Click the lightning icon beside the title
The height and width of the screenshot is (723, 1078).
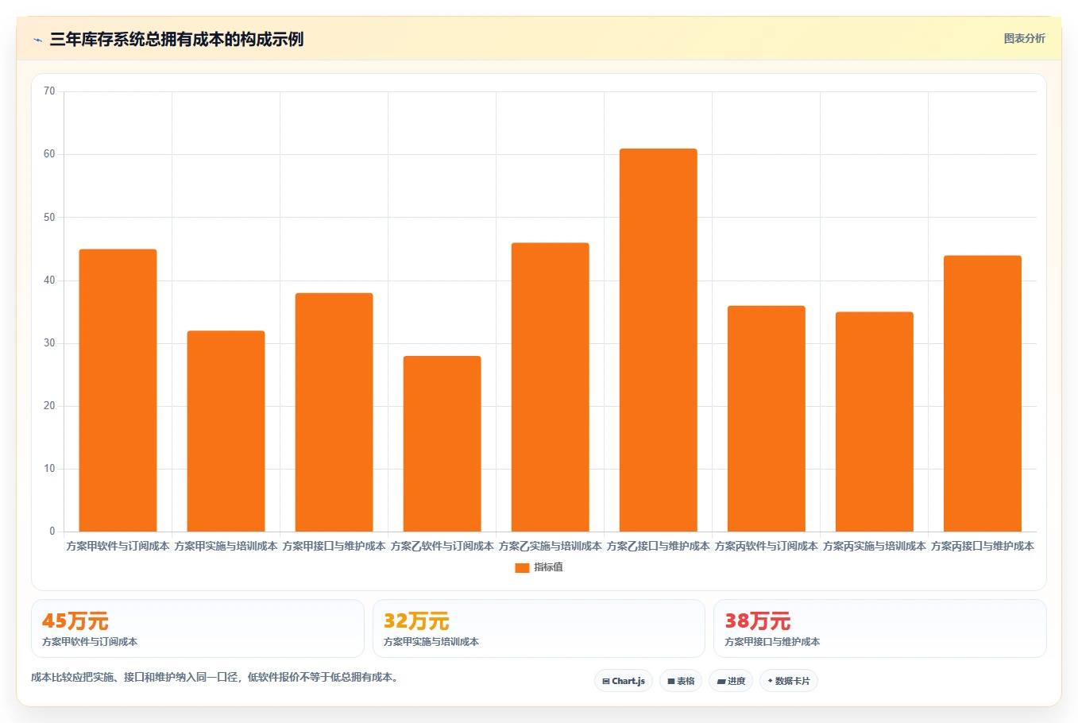(37, 40)
